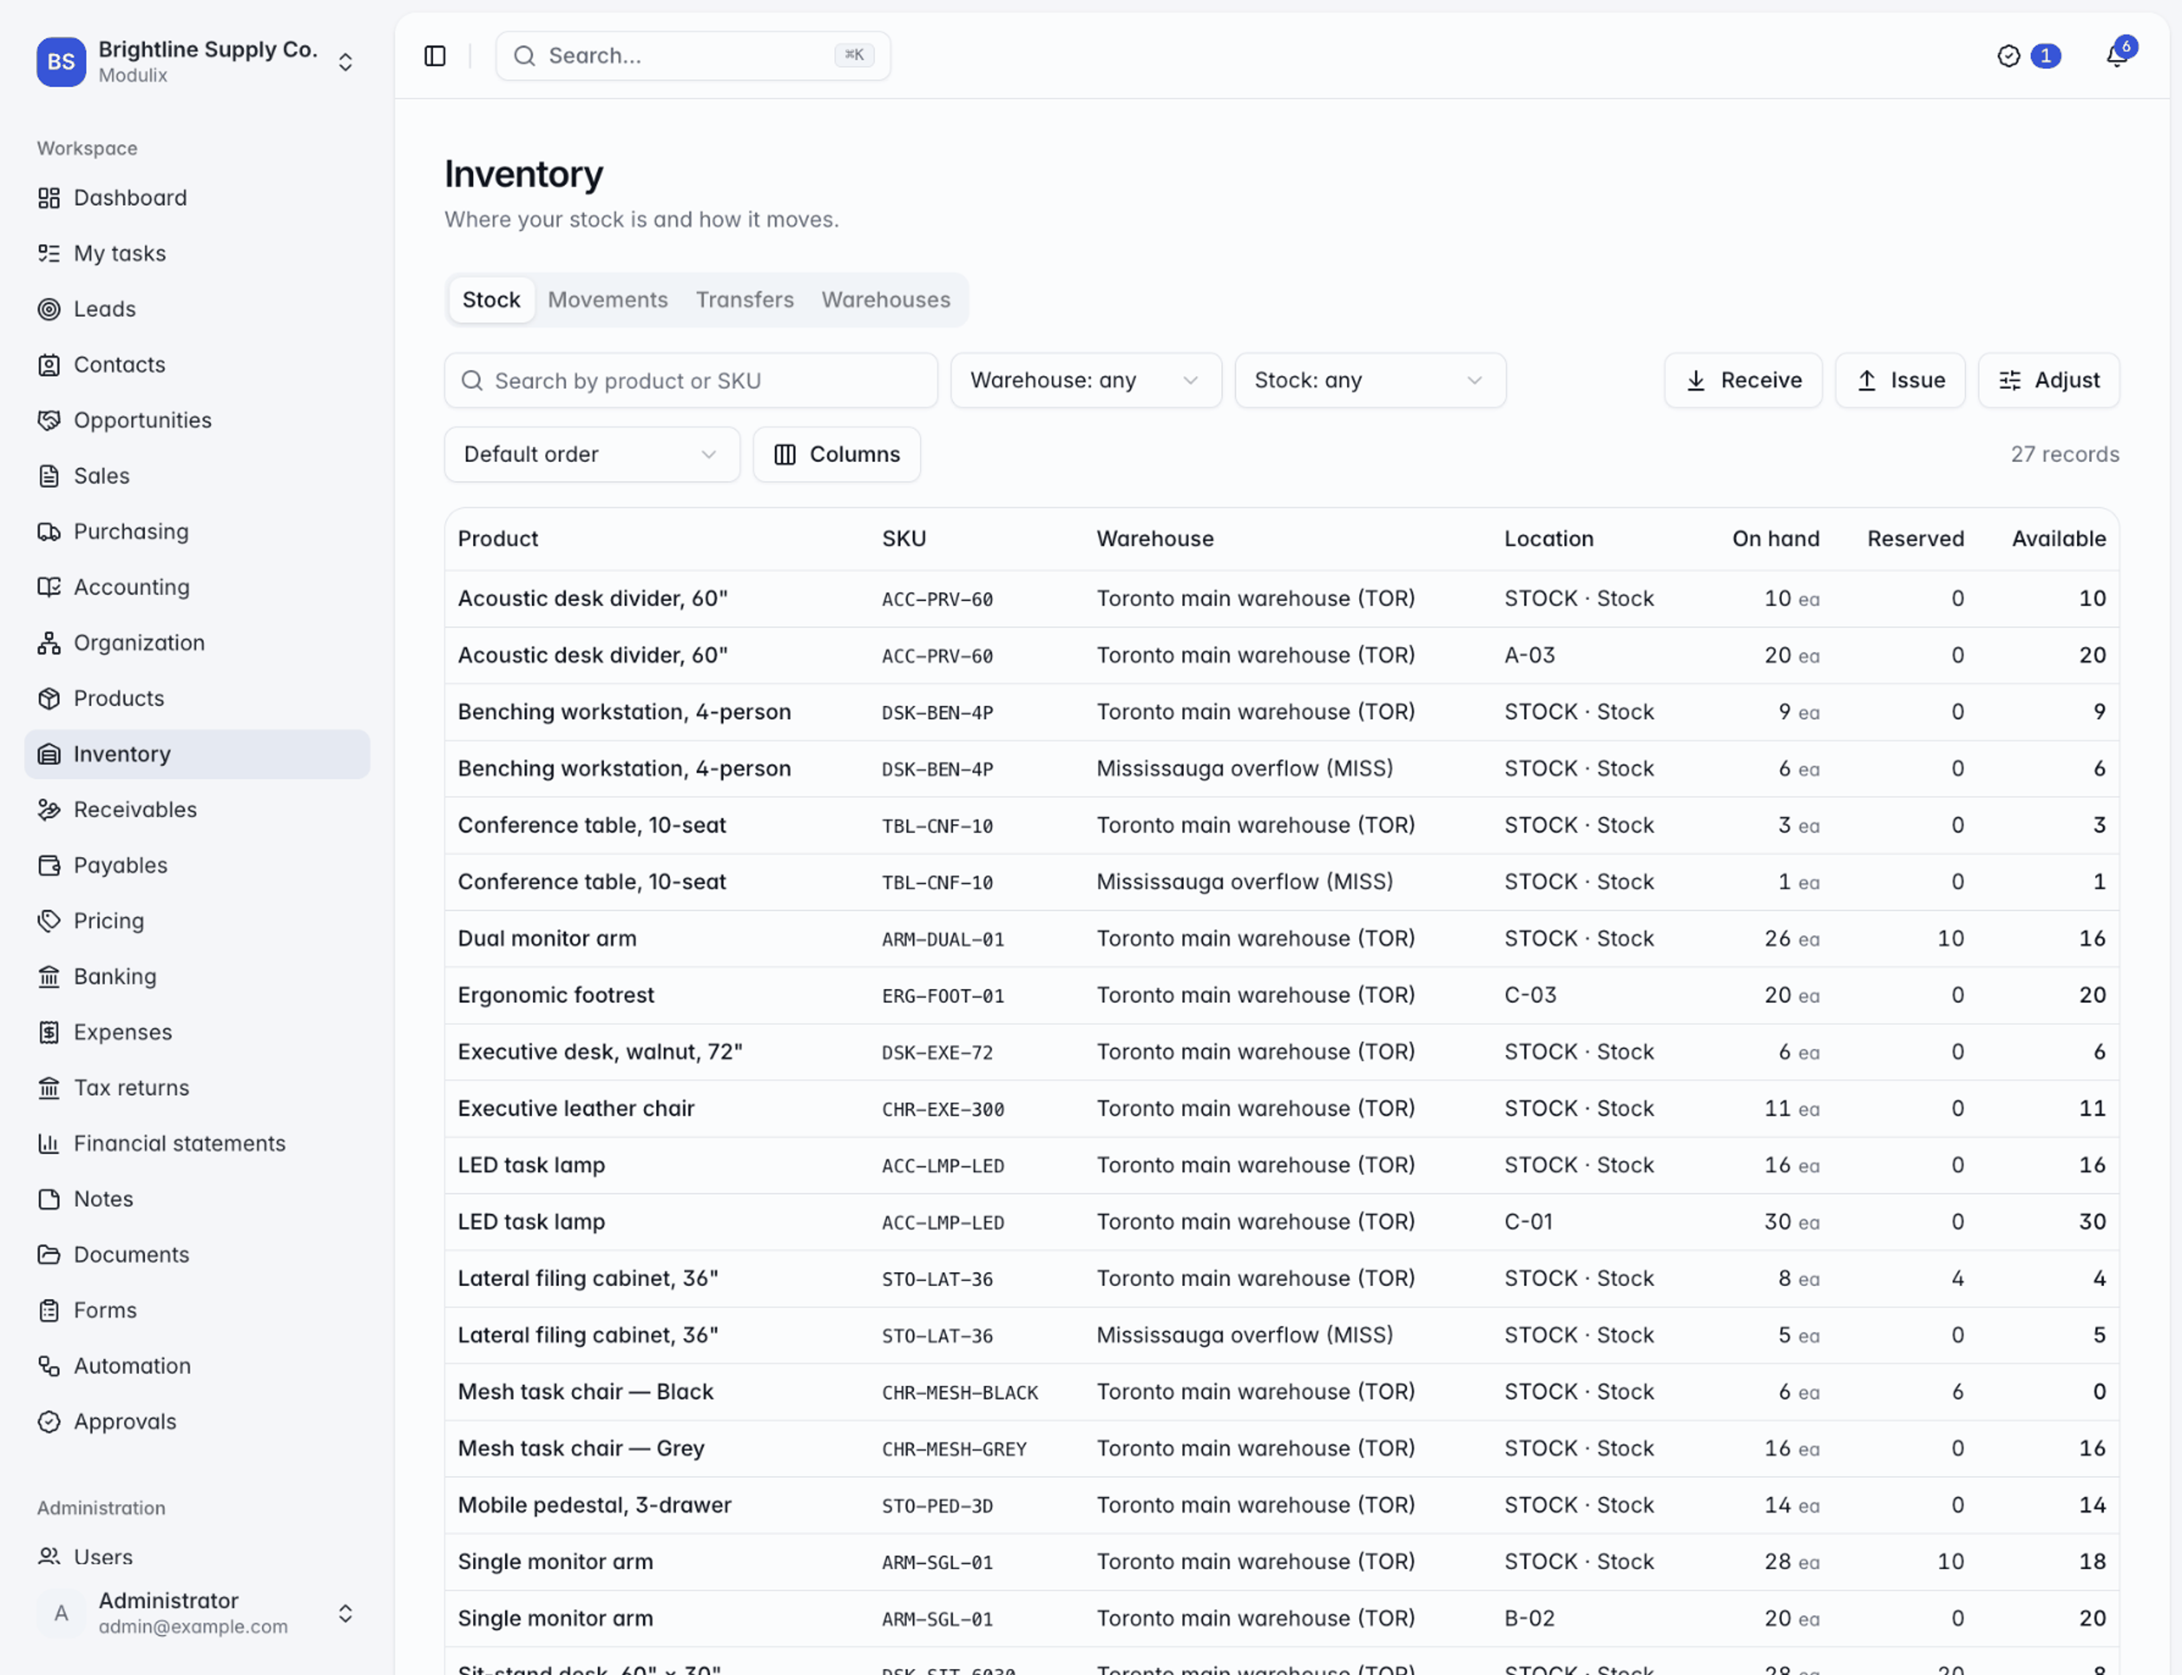Open Banking in the sidebar
Viewport: 2182px width, 1675px height.
click(x=197, y=977)
